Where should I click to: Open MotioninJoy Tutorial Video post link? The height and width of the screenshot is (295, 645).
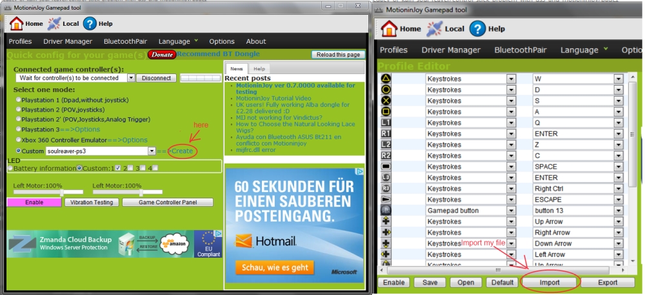tap(273, 98)
